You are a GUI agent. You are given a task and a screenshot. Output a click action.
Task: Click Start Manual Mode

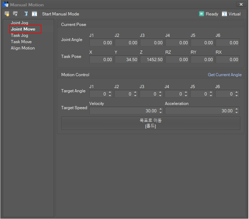point(60,14)
